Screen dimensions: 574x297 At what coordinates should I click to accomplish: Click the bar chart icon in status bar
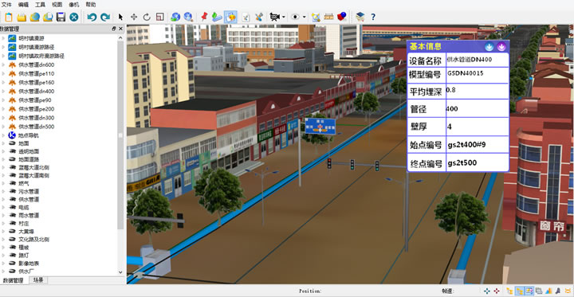(548, 291)
